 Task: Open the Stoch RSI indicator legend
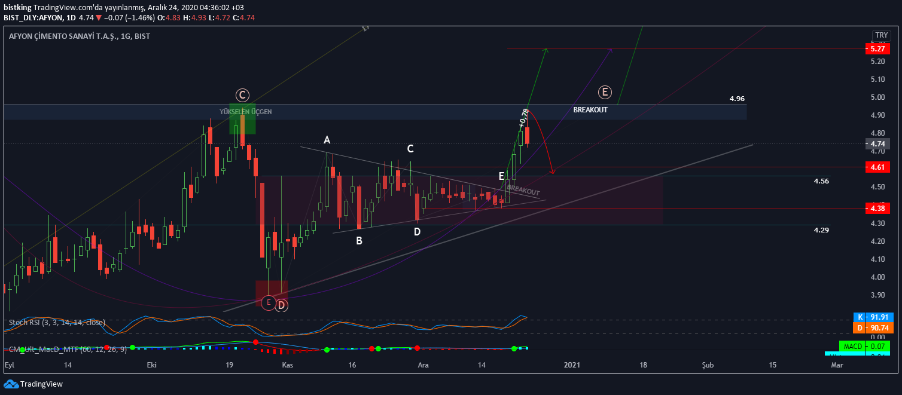point(57,323)
